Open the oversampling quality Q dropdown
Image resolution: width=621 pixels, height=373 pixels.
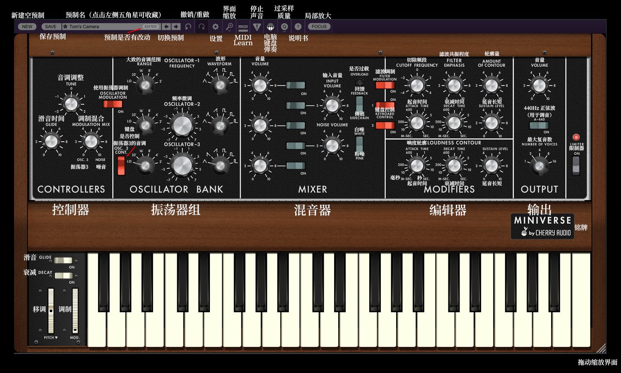284,27
